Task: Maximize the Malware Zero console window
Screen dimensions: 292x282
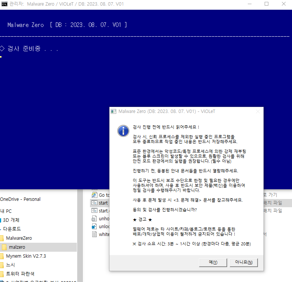Action: click(x=267, y=4)
